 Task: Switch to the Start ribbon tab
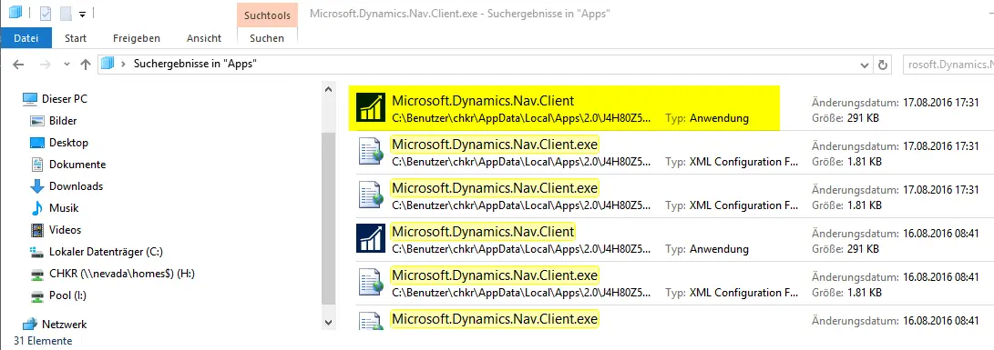(x=76, y=38)
